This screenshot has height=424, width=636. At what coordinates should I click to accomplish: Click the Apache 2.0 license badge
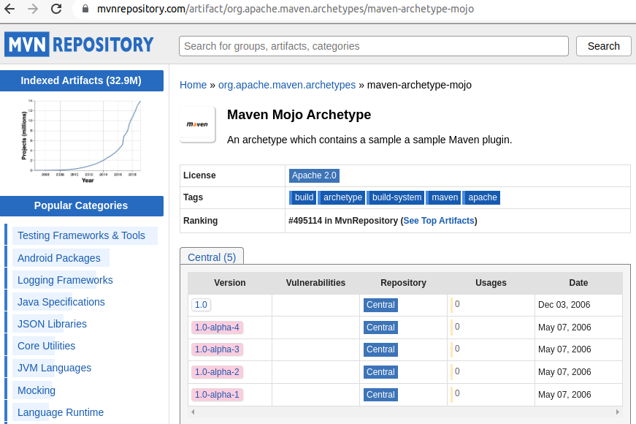(314, 175)
